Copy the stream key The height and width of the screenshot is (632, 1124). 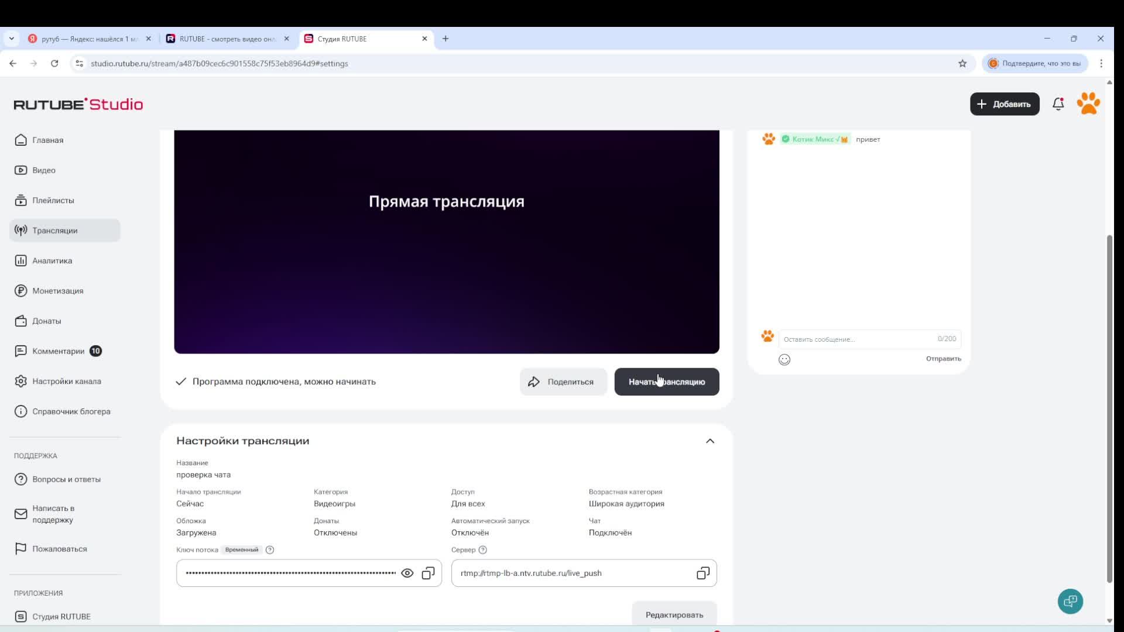[428, 573]
